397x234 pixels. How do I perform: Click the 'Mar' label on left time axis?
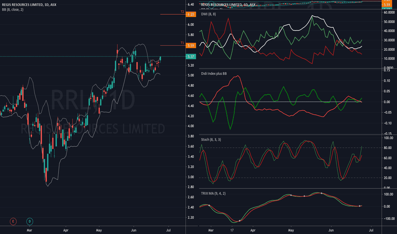(29, 231)
